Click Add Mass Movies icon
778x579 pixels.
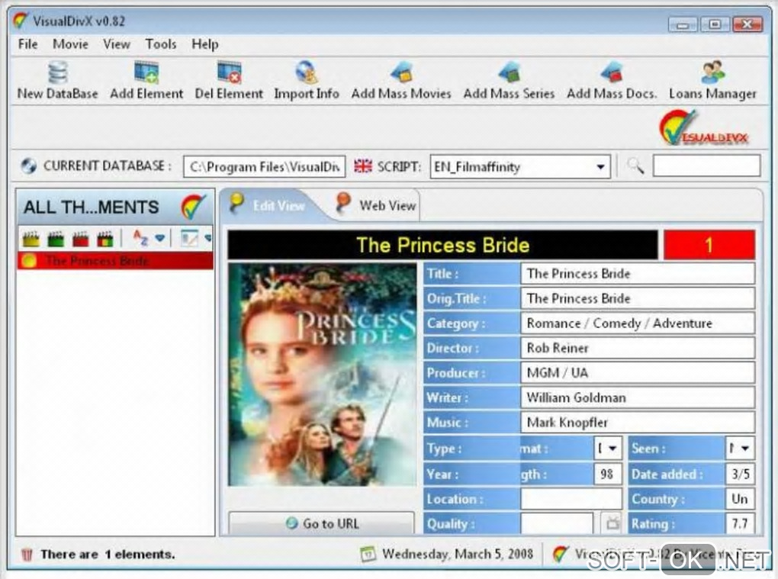401,72
